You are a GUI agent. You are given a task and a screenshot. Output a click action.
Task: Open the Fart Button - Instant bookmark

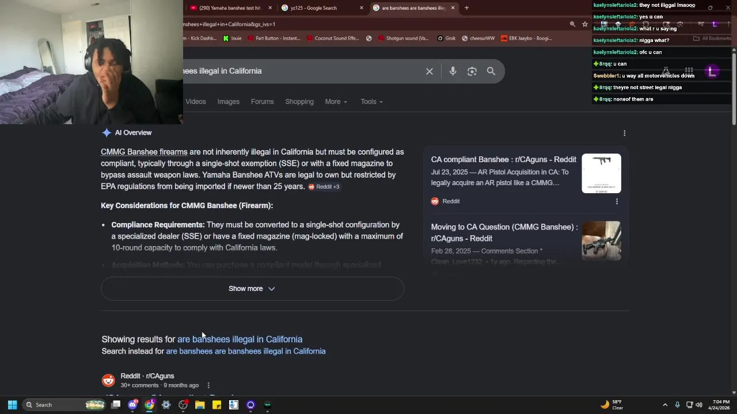click(x=273, y=39)
